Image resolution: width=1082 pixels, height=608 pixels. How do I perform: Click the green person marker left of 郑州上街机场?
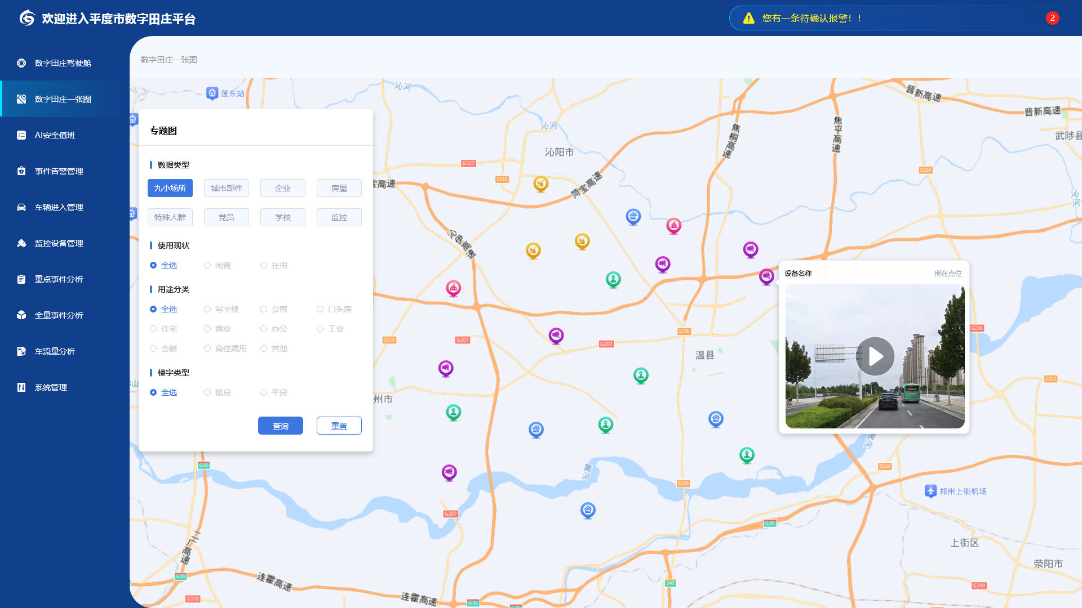coord(747,455)
